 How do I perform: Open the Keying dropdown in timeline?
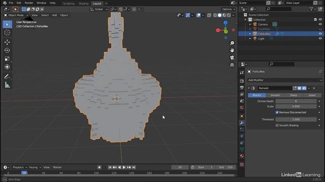tap(35, 167)
